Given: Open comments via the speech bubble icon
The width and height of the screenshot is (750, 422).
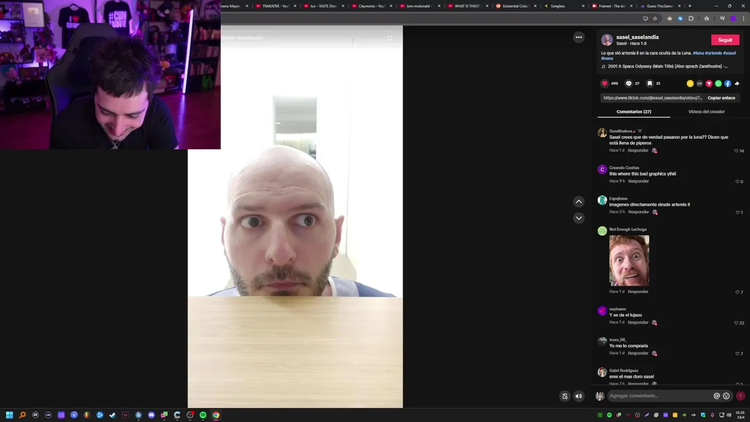Looking at the screenshot, I should [629, 83].
